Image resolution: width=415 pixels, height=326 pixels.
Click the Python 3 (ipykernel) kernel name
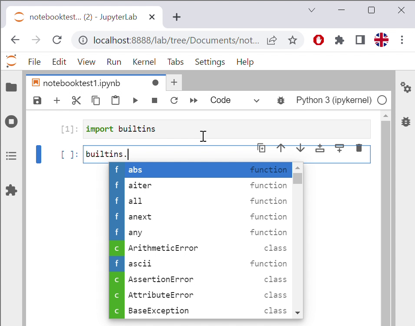coord(334,100)
